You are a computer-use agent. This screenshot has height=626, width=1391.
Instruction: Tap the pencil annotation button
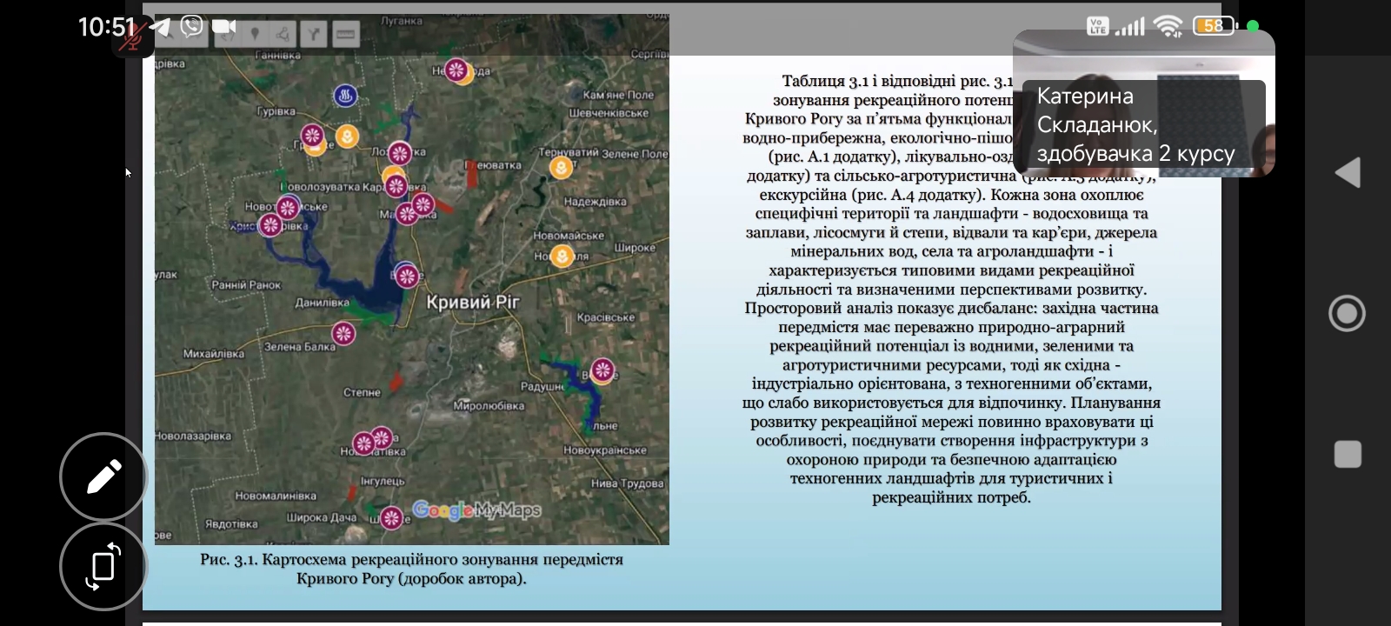pyautogui.click(x=103, y=477)
